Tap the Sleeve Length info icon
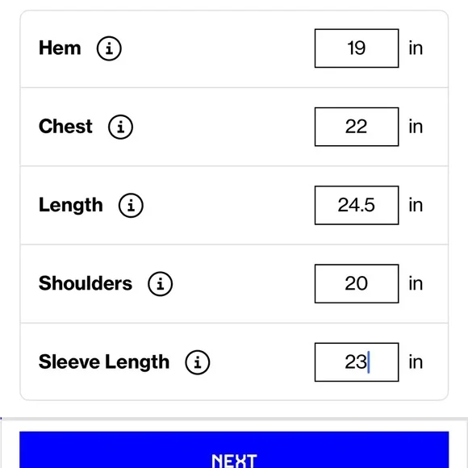 tap(198, 362)
